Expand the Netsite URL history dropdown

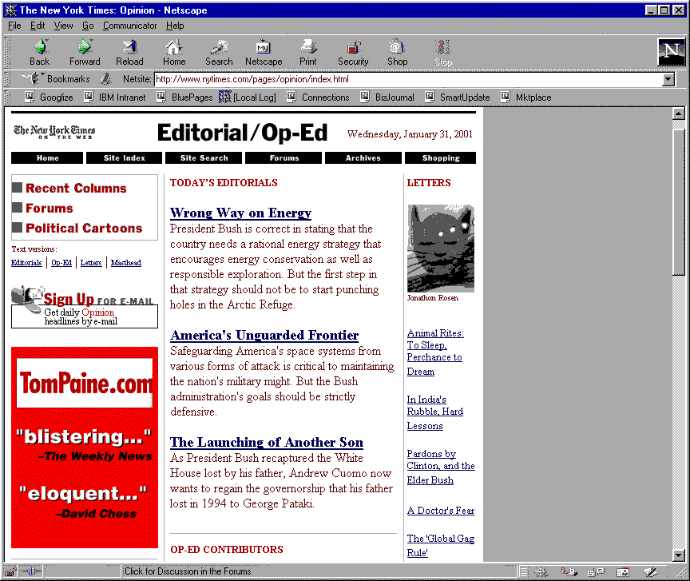pyautogui.click(x=668, y=79)
